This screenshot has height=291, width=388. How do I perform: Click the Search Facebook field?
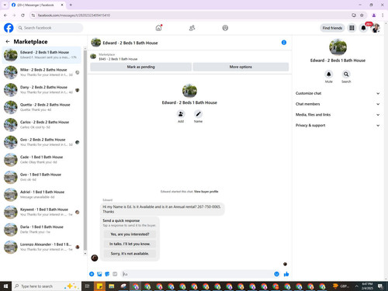(x=50, y=28)
